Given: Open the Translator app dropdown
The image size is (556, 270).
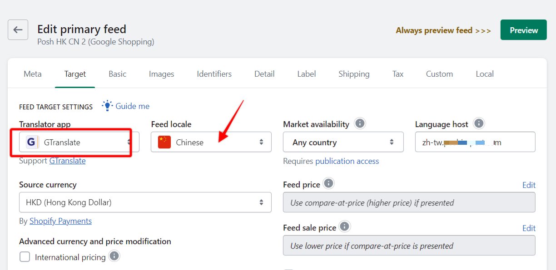Looking at the screenshot, I should [79, 142].
